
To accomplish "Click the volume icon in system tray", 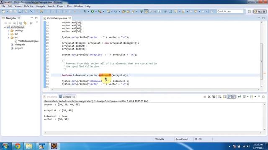I will (x=248, y=146).
